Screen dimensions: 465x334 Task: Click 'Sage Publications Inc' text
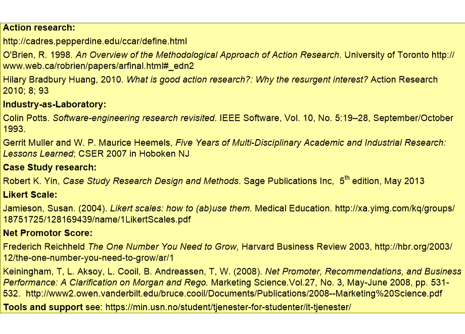(x=288, y=181)
